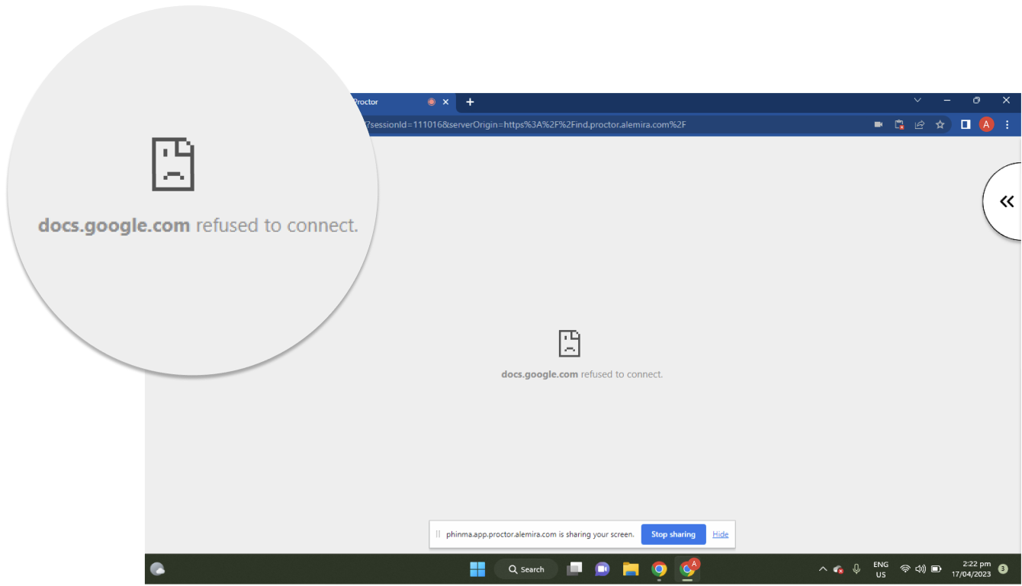This screenshot has height=586, width=1022.
Task: Click the share page icon
Action: (x=920, y=124)
